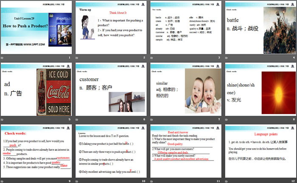Click the slide number 2 label

[x=144, y=57]
